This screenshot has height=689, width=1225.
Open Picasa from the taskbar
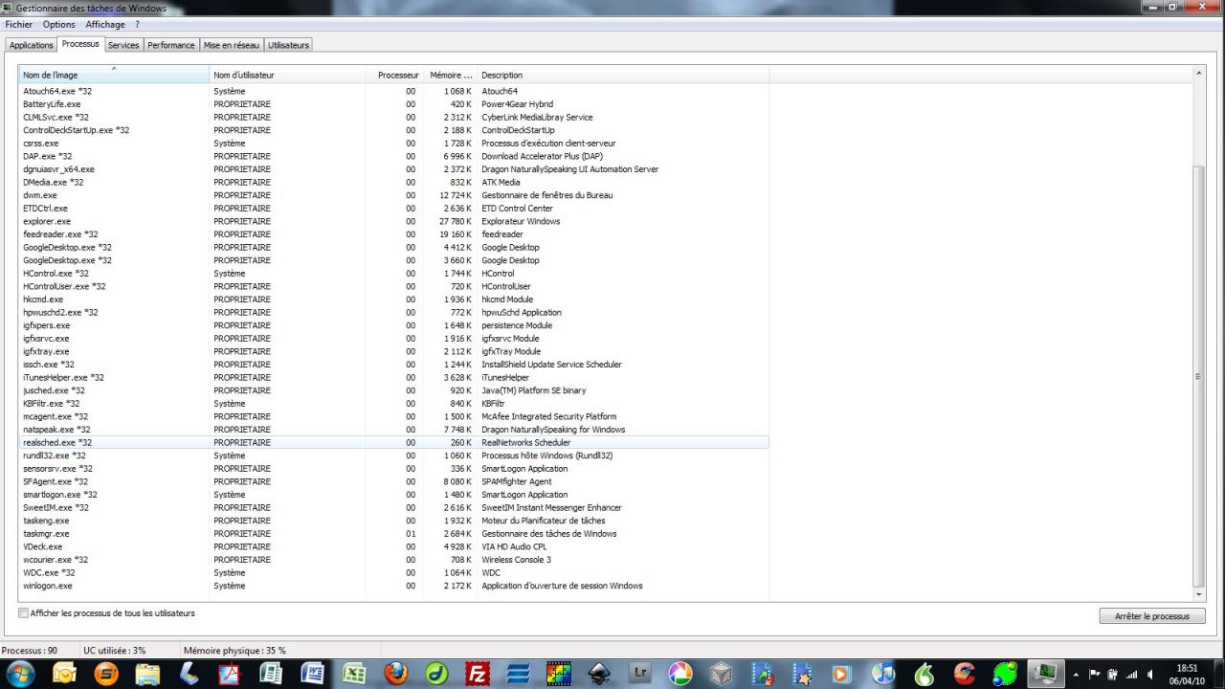click(680, 674)
